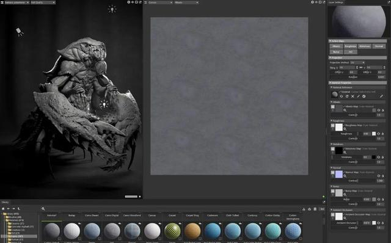Click the magnifier icon under Albedo Map
The image size is (391, 243).
tap(345, 110)
